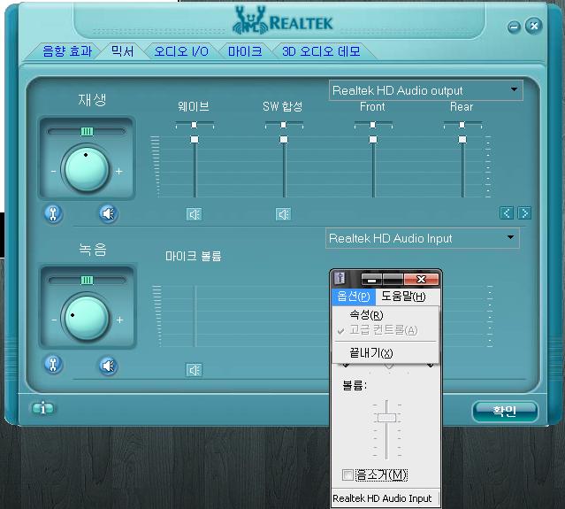The height and width of the screenshot is (509, 565).
Task: Switch to the 믹서 tab
Action: tap(123, 50)
